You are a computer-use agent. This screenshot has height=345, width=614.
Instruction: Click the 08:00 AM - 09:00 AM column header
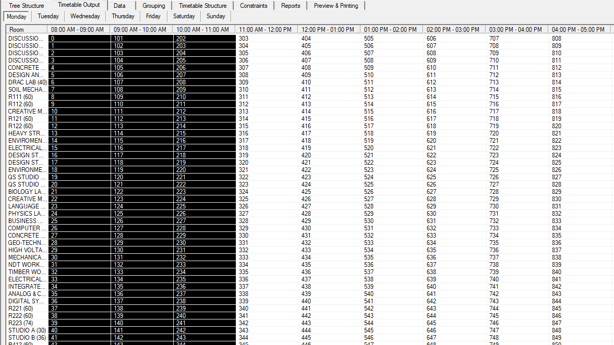78,29
